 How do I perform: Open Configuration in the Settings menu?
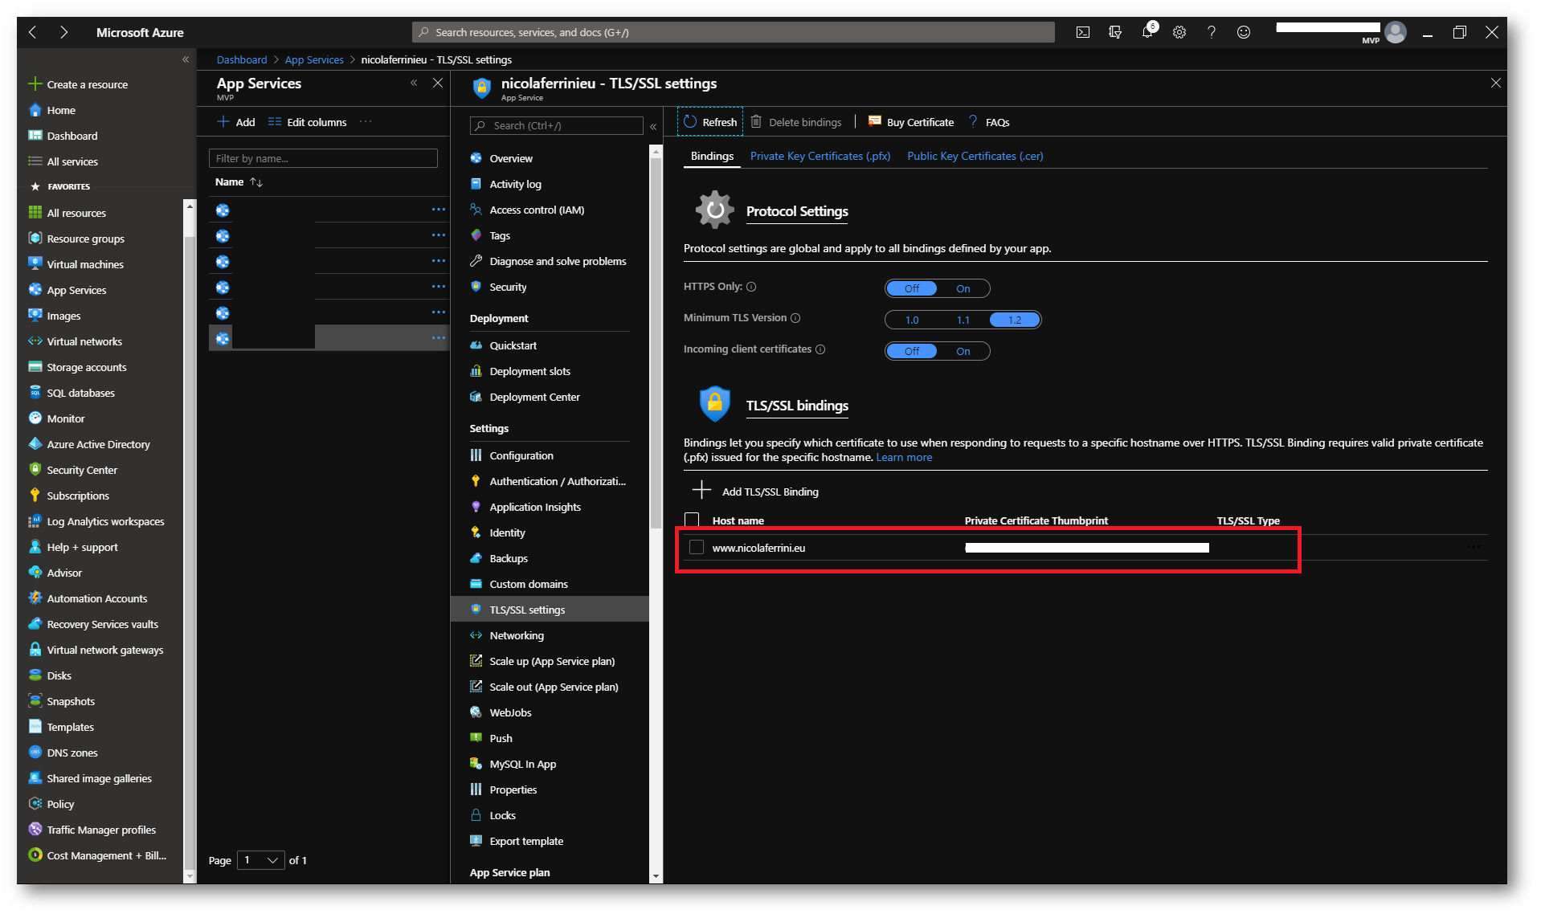[521, 455]
